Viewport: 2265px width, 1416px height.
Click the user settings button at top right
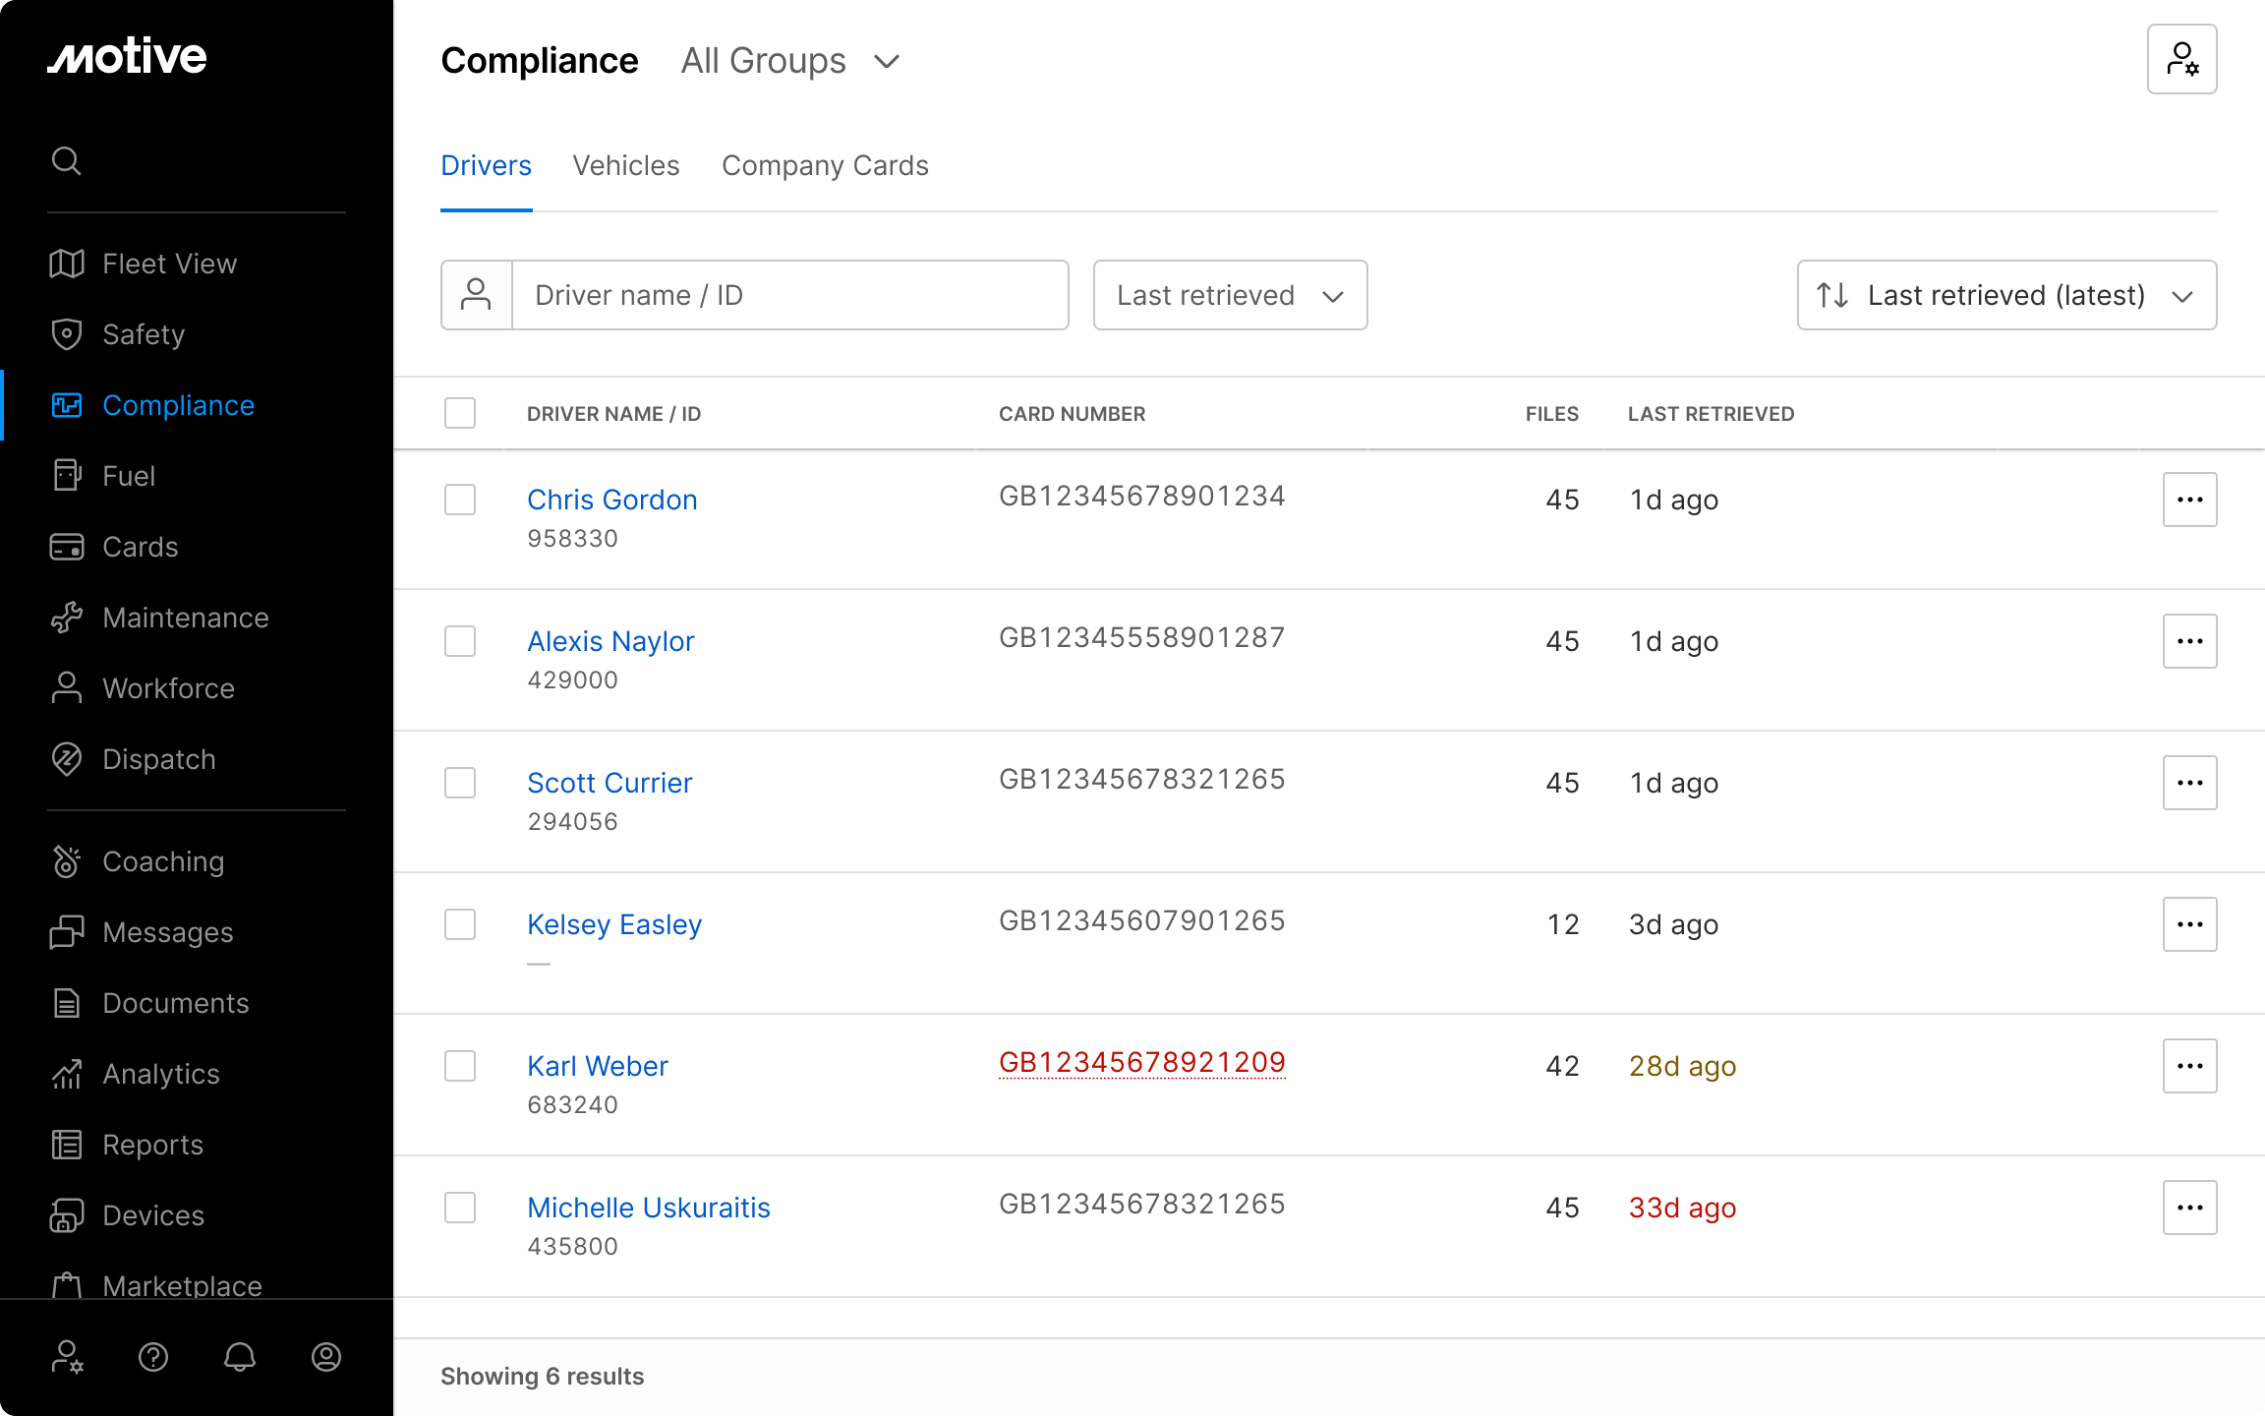pyautogui.click(x=2182, y=59)
